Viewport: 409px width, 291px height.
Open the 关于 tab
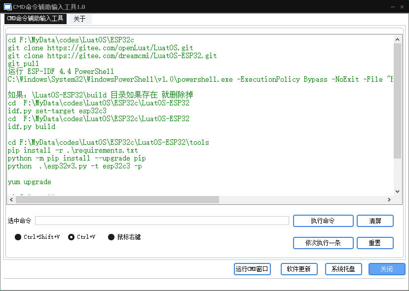[79, 19]
